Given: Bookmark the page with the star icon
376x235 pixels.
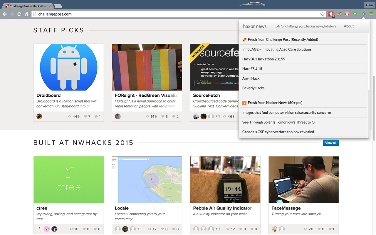Looking at the screenshot, I should click(323, 14).
